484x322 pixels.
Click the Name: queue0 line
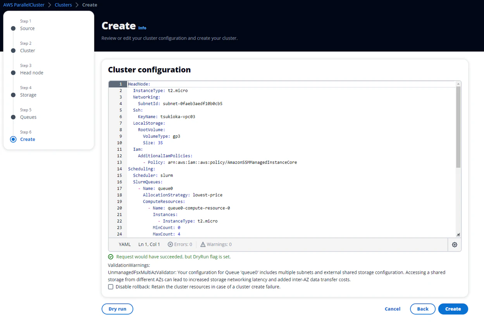pos(156,189)
